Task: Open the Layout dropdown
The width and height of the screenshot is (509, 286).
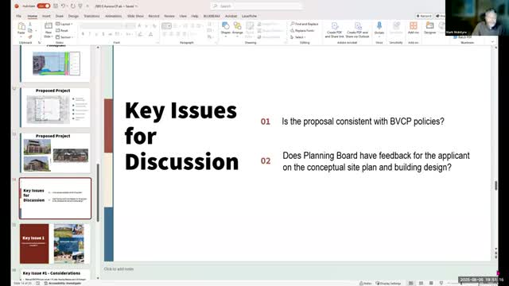Action: (64, 24)
